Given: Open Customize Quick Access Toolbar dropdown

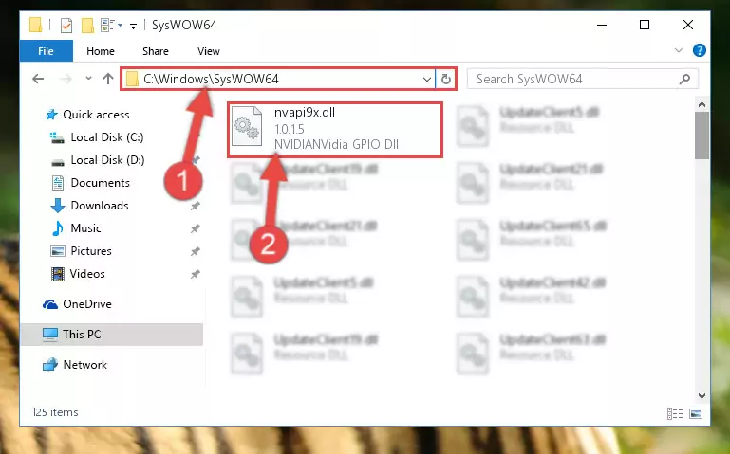Looking at the screenshot, I should tap(133, 27).
